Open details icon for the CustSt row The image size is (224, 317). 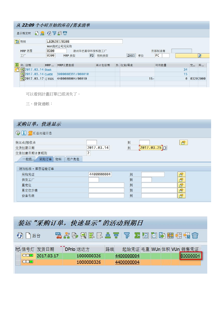[22, 74]
